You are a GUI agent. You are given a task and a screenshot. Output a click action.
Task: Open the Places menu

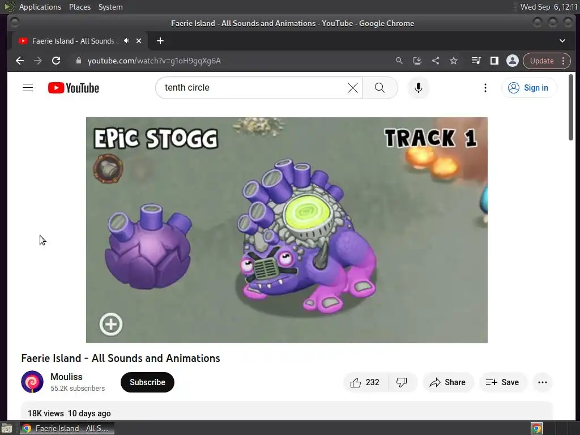pos(80,7)
